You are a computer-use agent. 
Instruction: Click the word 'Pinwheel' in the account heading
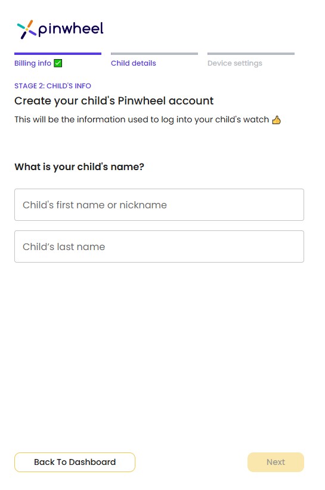[x=142, y=101]
